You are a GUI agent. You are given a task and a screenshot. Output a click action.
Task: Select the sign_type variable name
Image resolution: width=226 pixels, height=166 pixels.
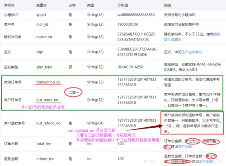pyautogui.click(x=44, y=67)
